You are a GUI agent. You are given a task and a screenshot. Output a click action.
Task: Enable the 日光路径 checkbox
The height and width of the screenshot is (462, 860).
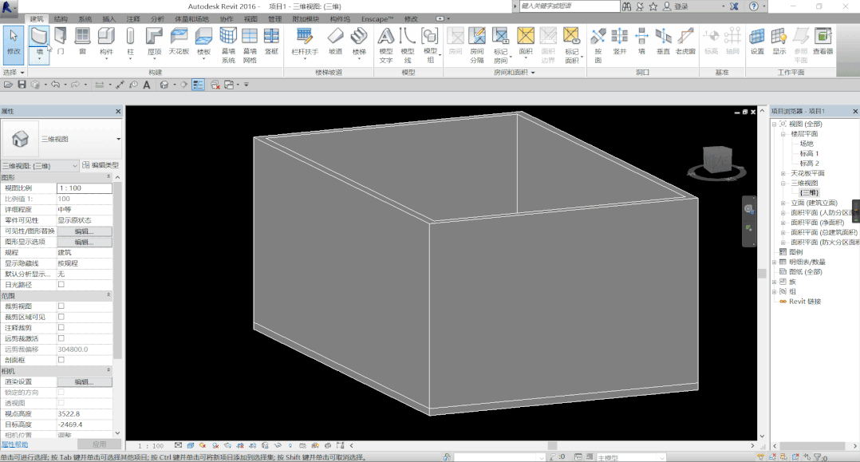(61, 284)
